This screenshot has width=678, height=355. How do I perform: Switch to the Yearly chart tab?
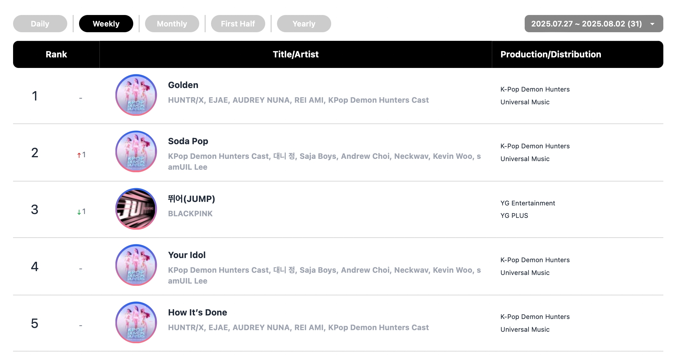pyautogui.click(x=304, y=24)
